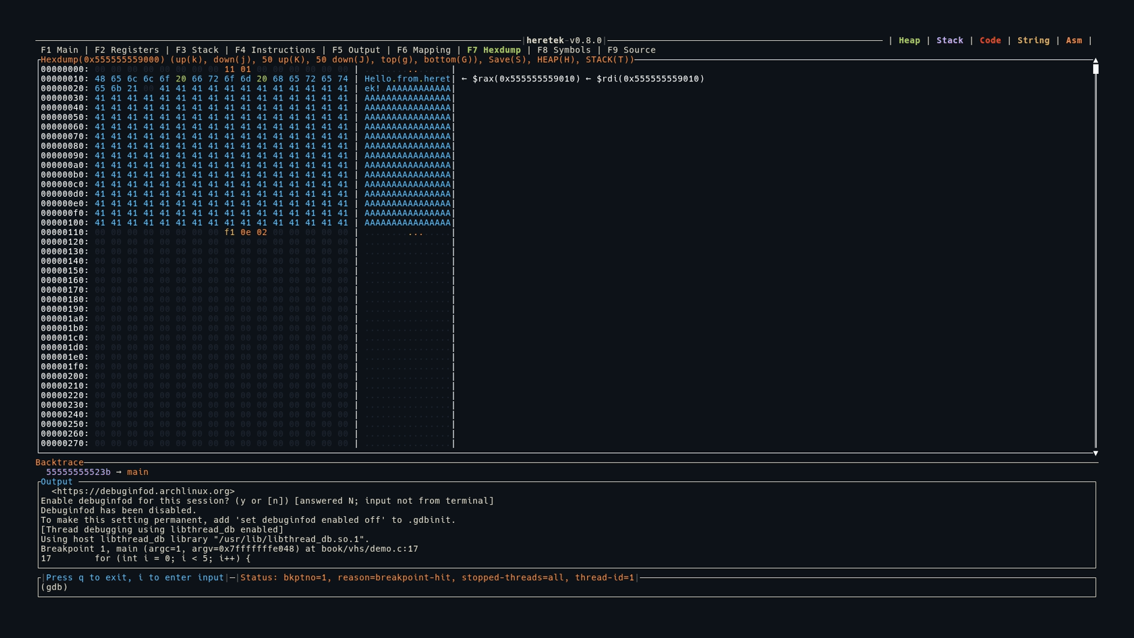Click the 'Hello.from.heret' ASCII text
Image resolution: width=1134 pixels, height=638 pixels.
click(x=408, y=79)
